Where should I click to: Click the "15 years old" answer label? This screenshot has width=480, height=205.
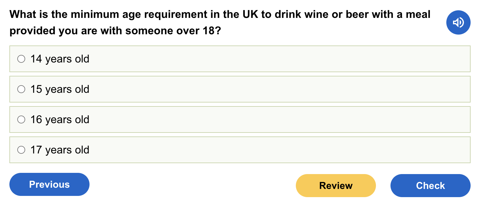60,89
